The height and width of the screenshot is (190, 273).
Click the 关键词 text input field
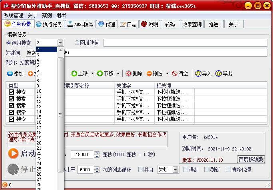coord(147,53)
